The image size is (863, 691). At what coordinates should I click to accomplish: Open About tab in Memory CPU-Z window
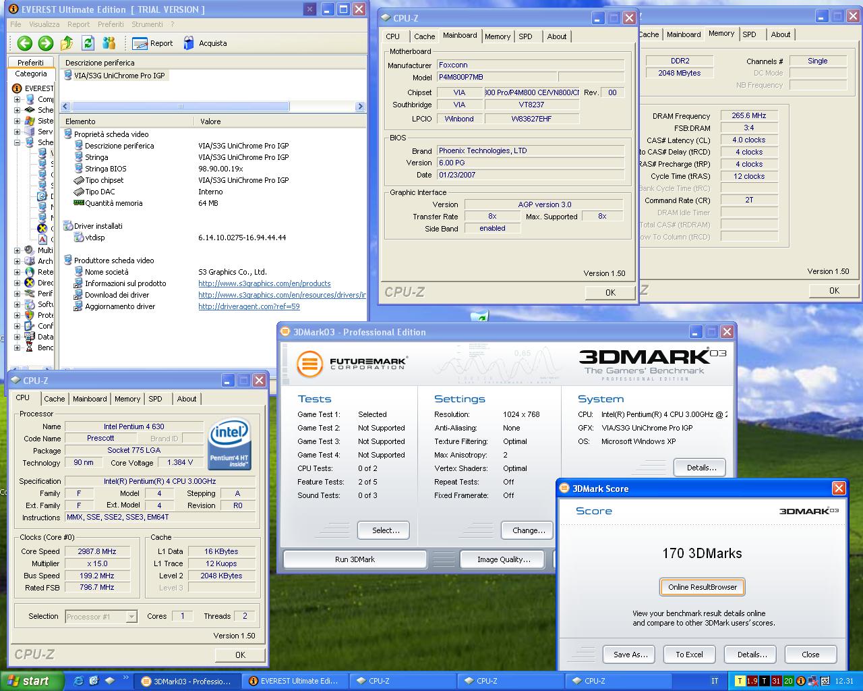781,34
